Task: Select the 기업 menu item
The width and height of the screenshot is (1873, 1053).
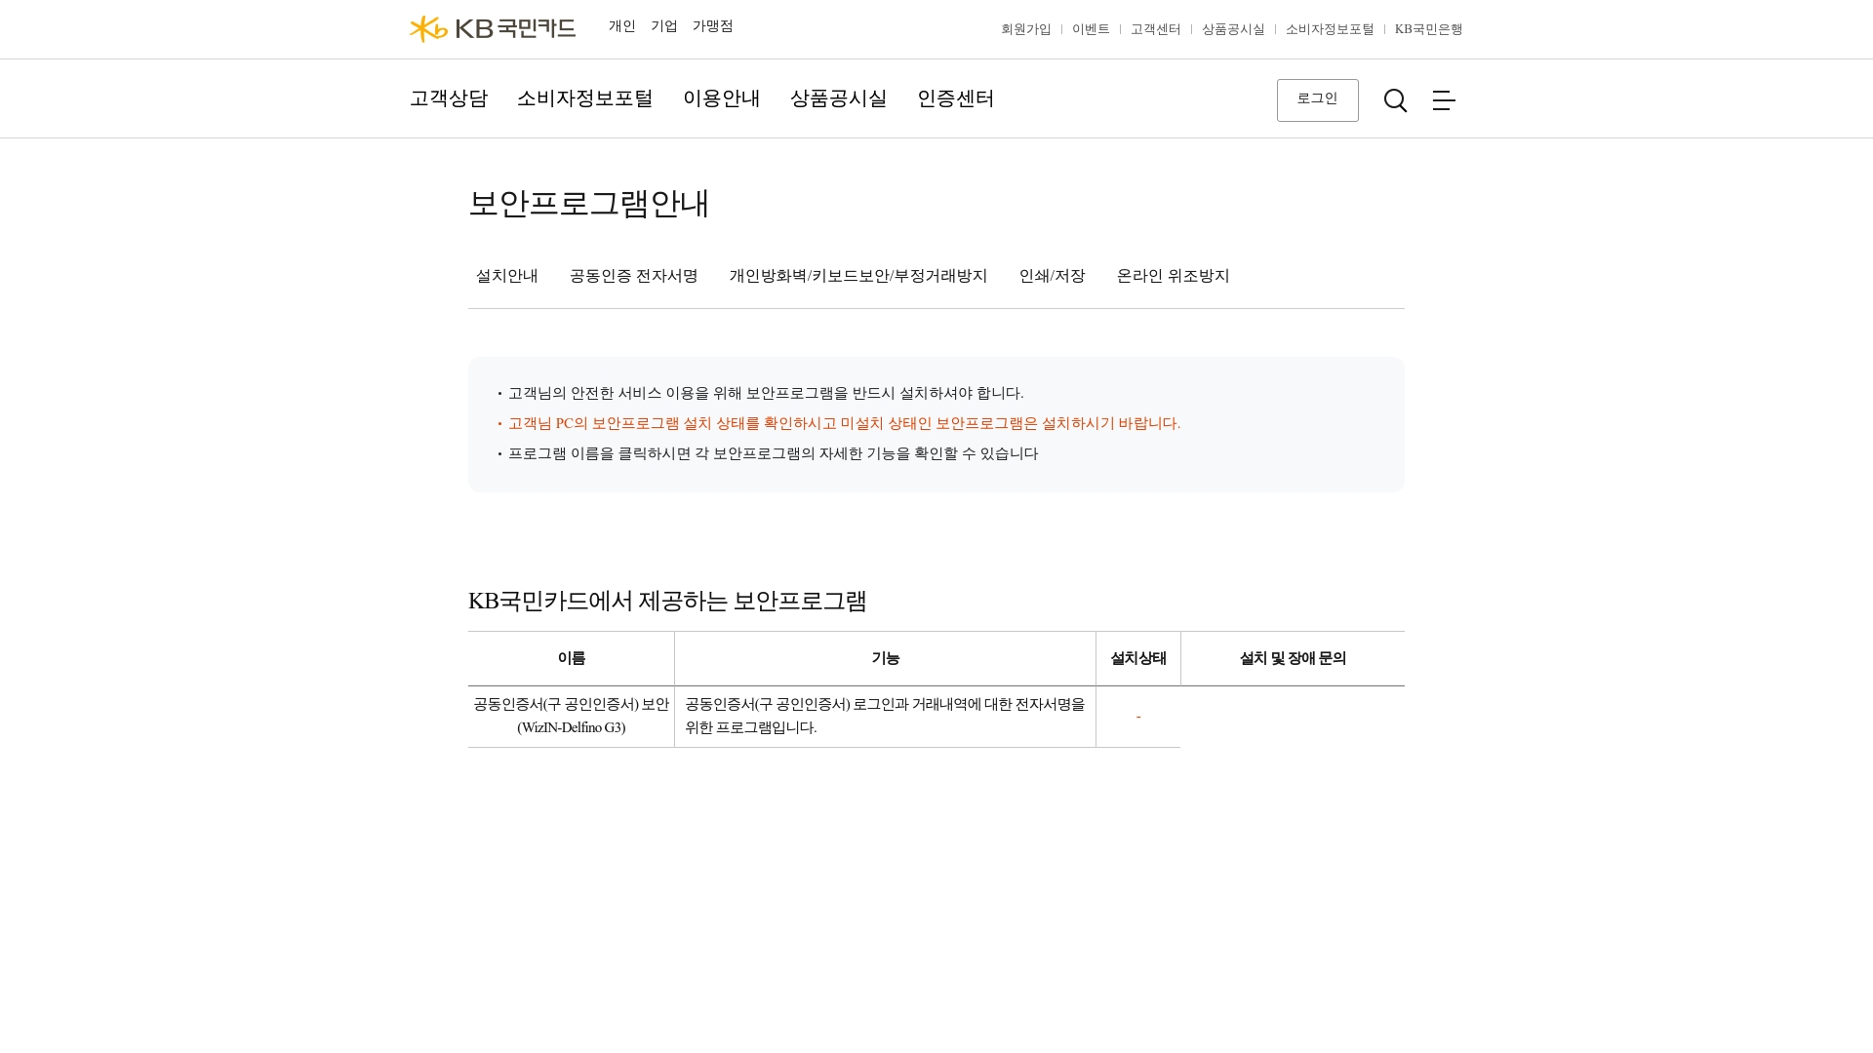Action: tap(663, 26)
